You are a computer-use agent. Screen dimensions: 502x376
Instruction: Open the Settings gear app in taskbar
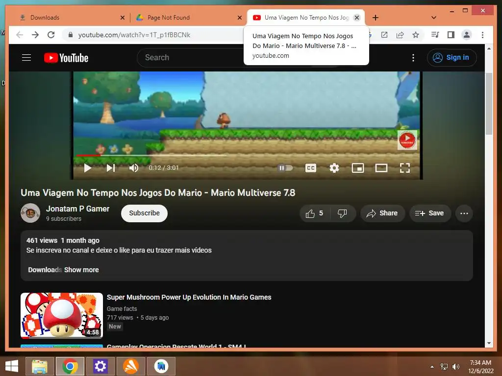100,366
